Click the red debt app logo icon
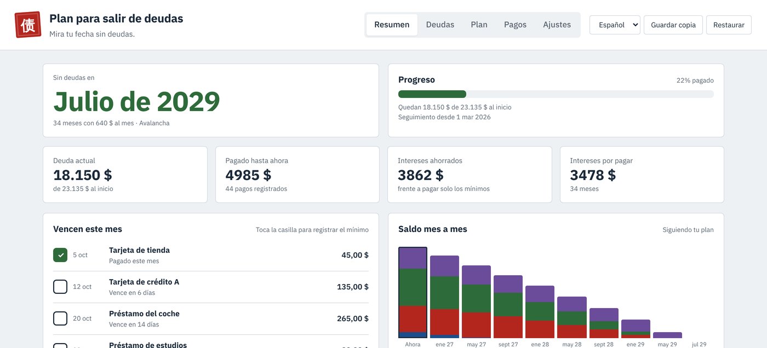Screen dimensions: 767x348 click(x=28, y=25)
